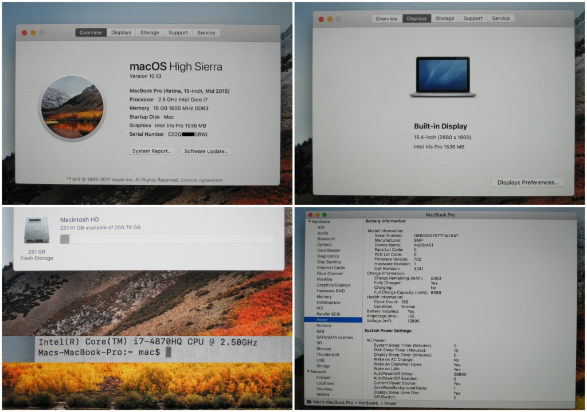Select SAS in the sidebar
The image size is (587, 412).
[x=320, y=331]
